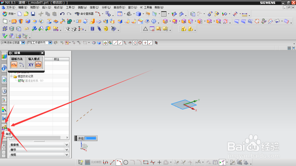Open the GC 工具箱 menu
The width and height of the screenshot is (296, 166).
point(146,7)
